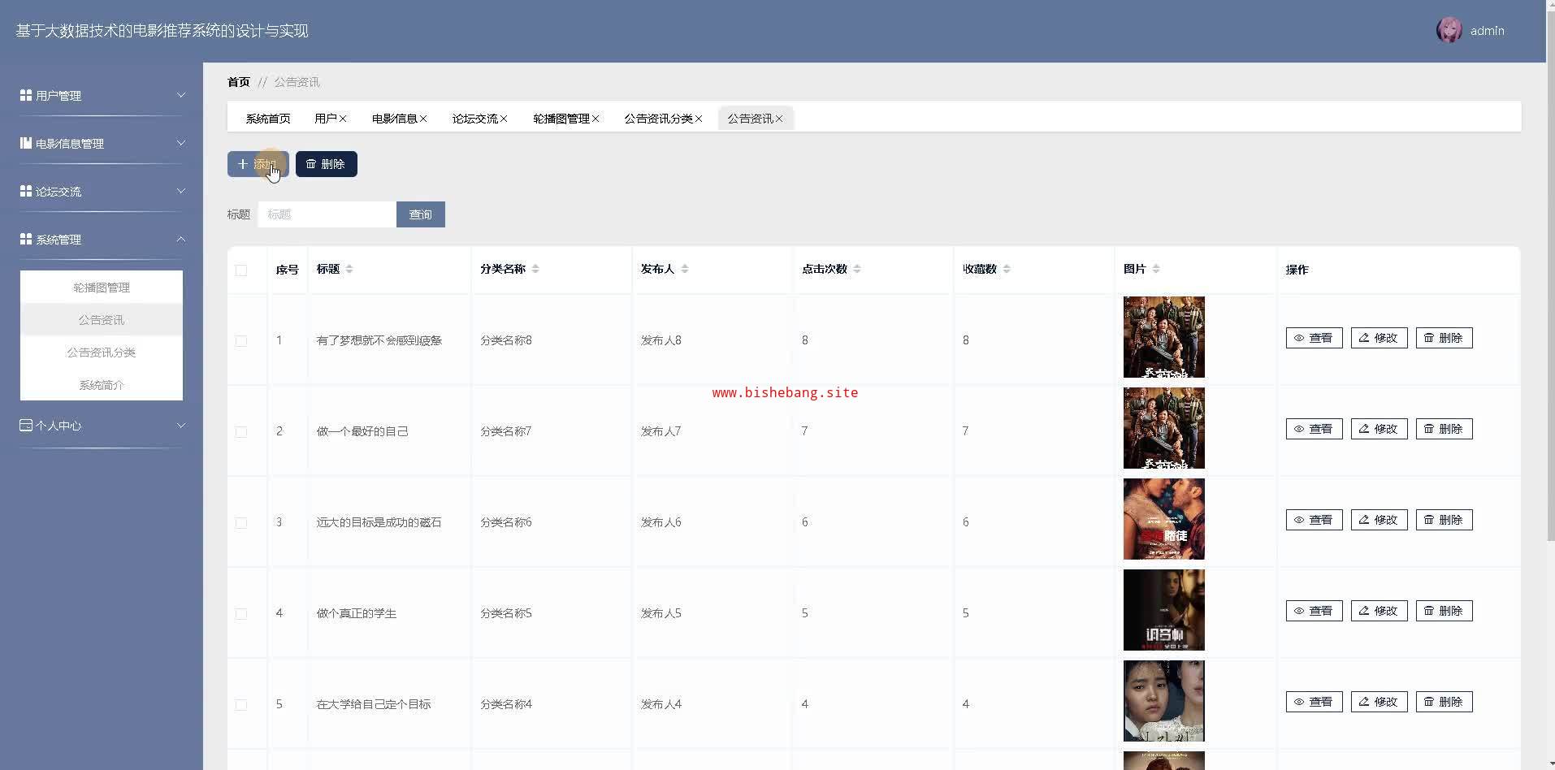
Task: Click the 个人中心 card icon in sidebar
Action: (26, 426)
